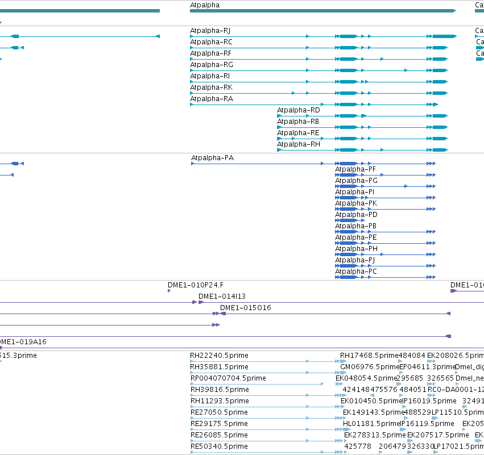Open protein feature Atpalpha-PH label

point(356,249)
